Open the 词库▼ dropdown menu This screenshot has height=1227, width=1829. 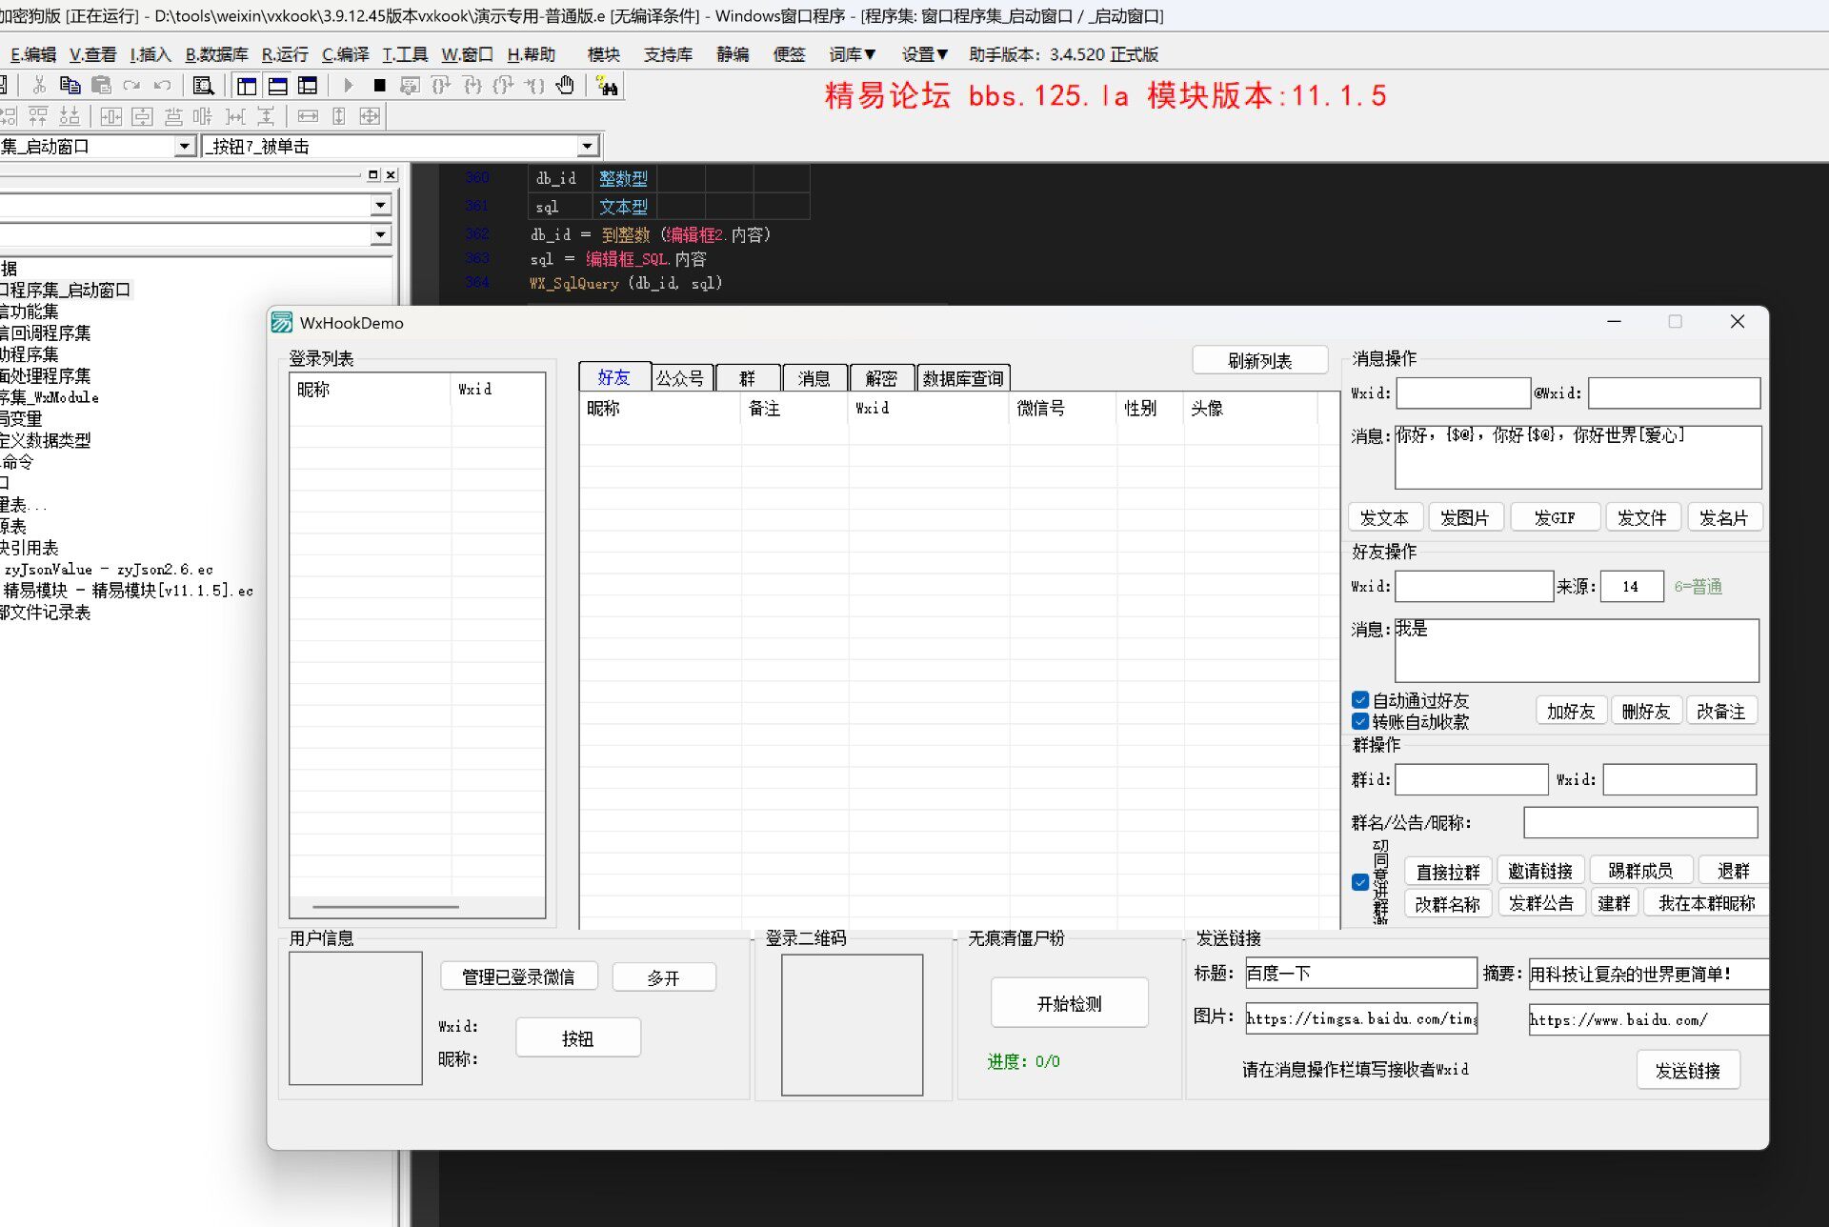852,54
